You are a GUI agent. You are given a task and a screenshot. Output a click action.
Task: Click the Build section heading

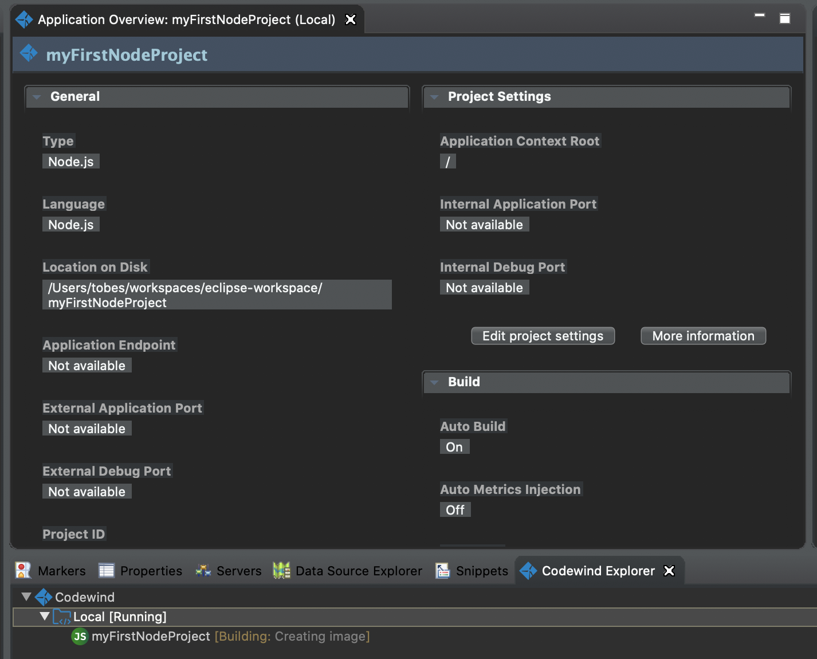464,382
